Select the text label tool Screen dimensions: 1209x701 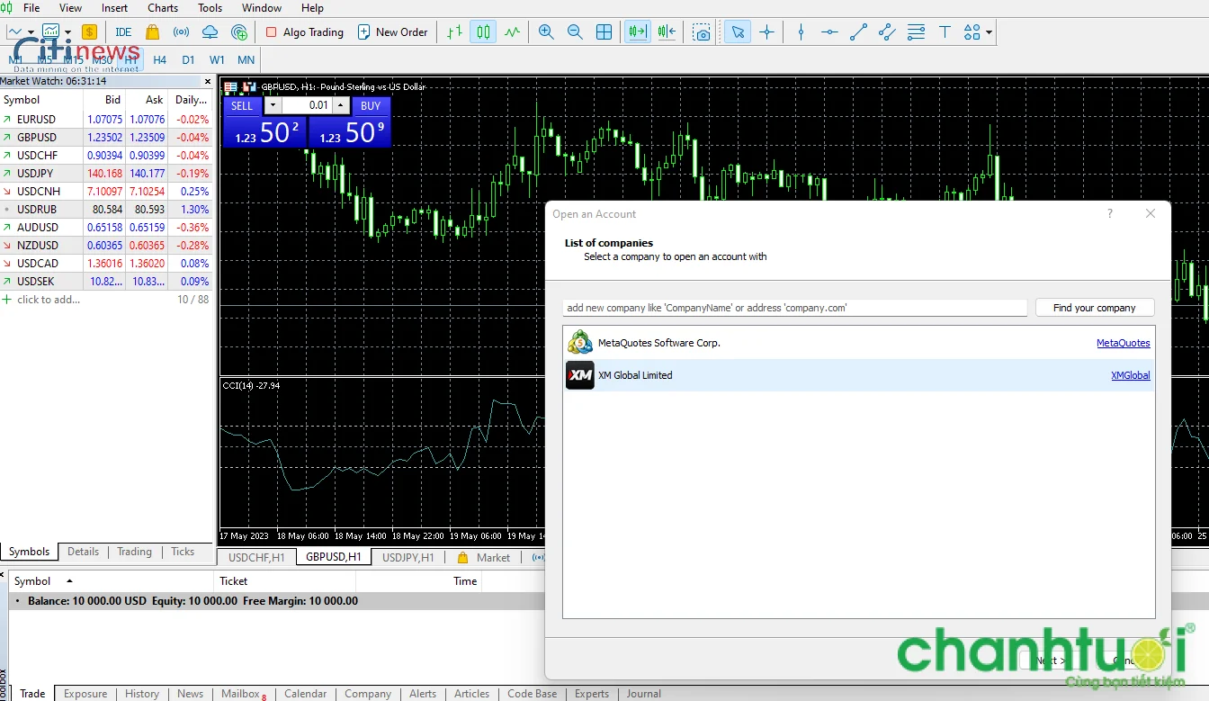click(945, 32)
